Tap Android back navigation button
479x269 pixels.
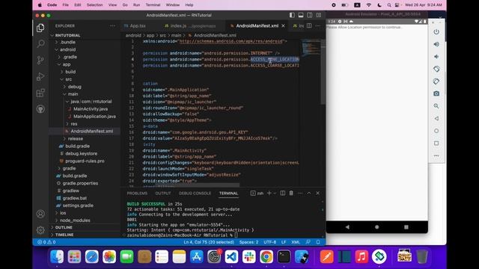coord(347,227)
